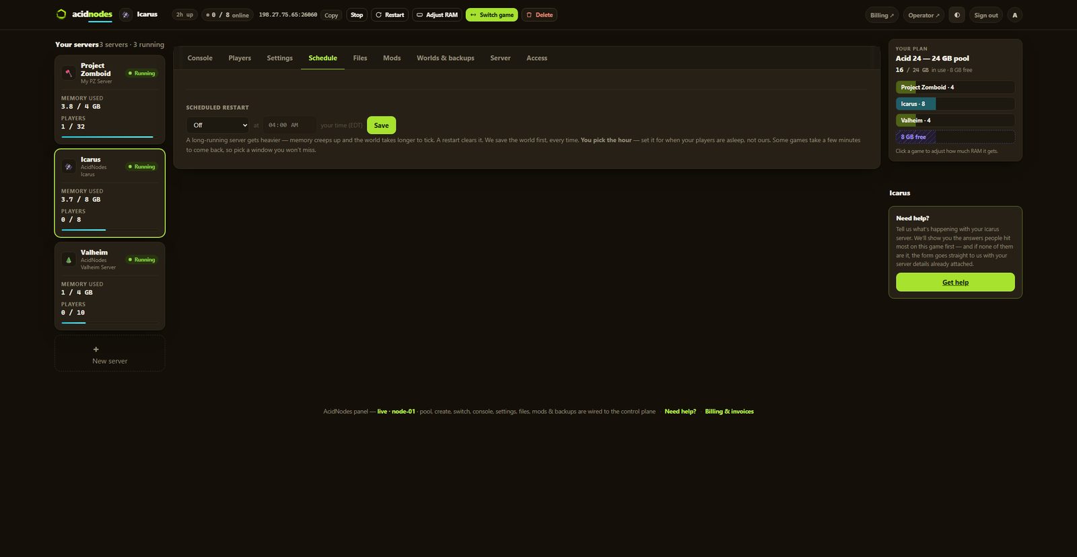The height and width of the screenshot is (557, 1077).
Task: Switch to the Console tab
Action: coord(200,58)
